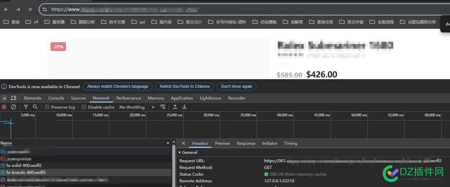The image size is (450, 187).
Task: Click the network search magnifier icon
Action: [35, 107]
